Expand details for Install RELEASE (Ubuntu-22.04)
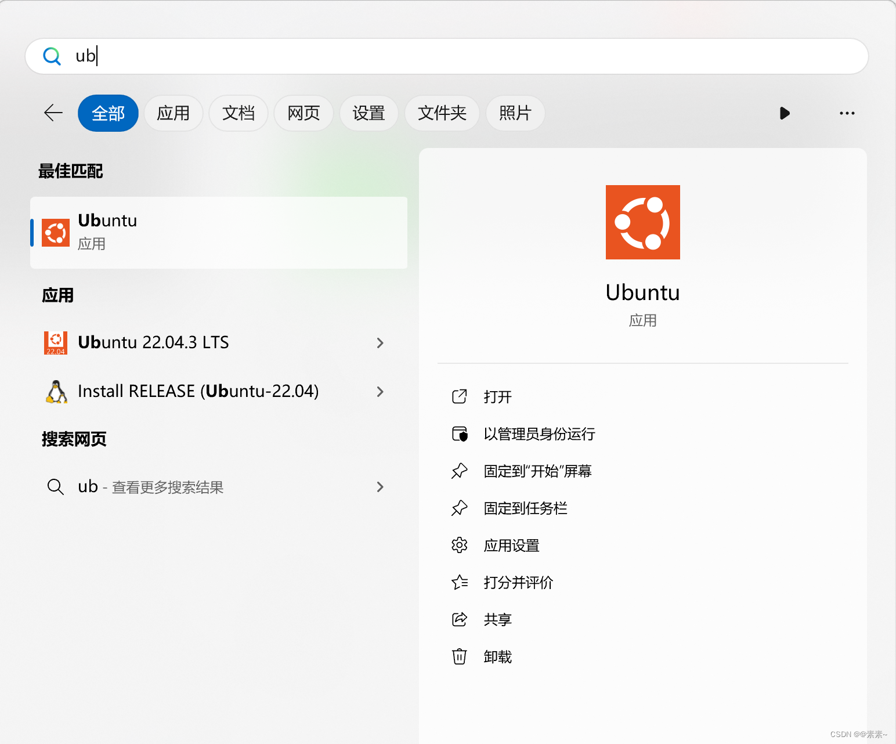This screenshot has height=744, width=896. (x=380, y=392)
